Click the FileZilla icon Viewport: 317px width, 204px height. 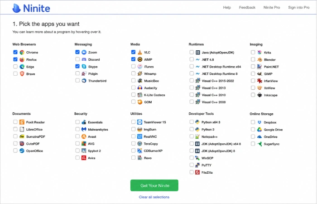pos(197,172)
